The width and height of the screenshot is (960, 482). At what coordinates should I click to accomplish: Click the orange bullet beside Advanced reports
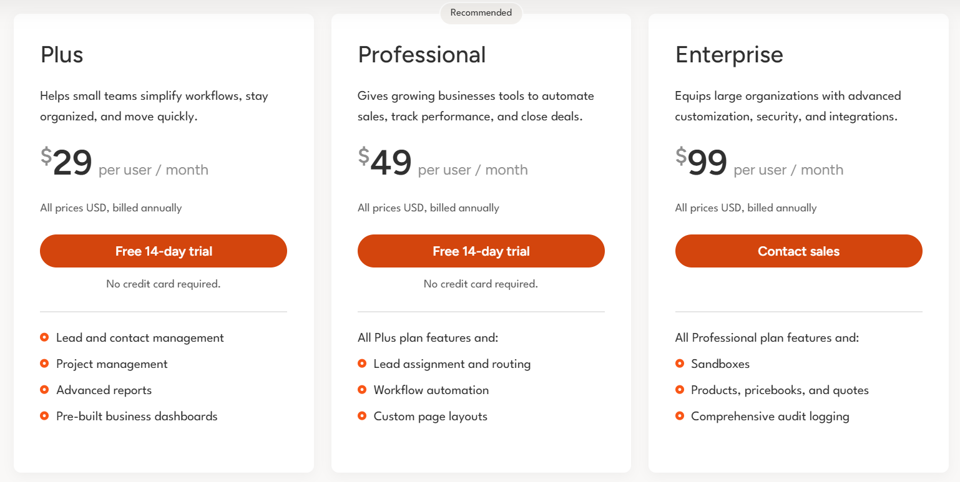(44, 390)
